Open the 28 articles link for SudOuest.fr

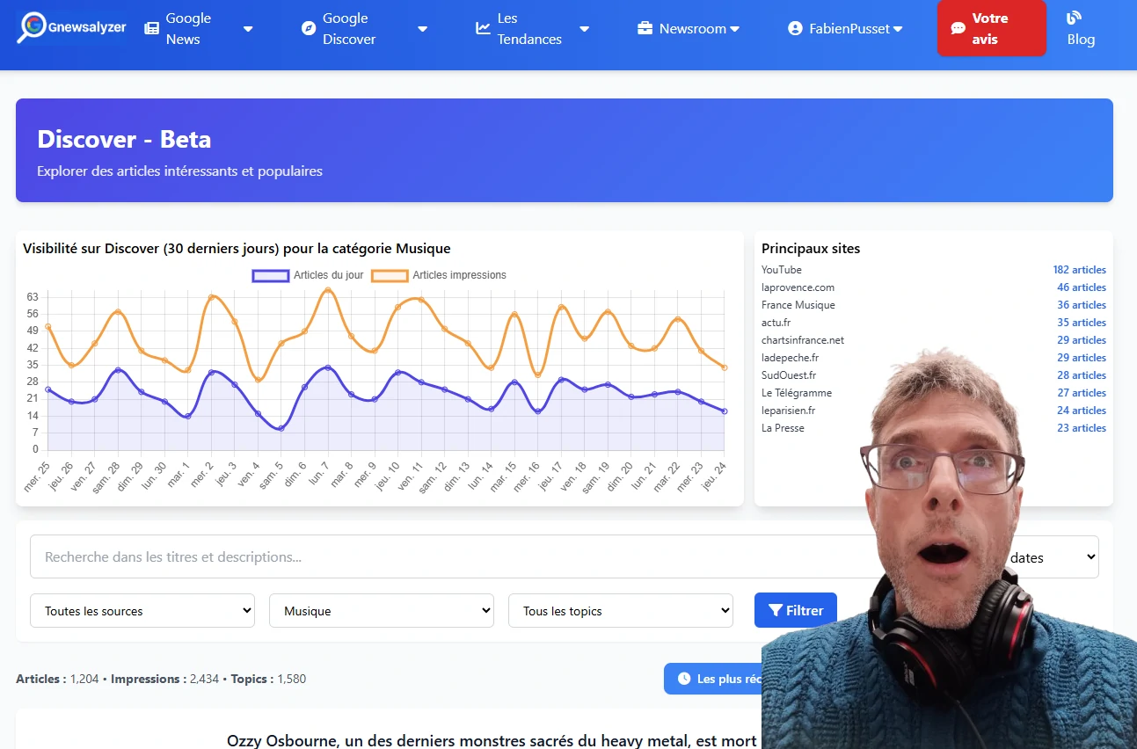click(1082, 375)
